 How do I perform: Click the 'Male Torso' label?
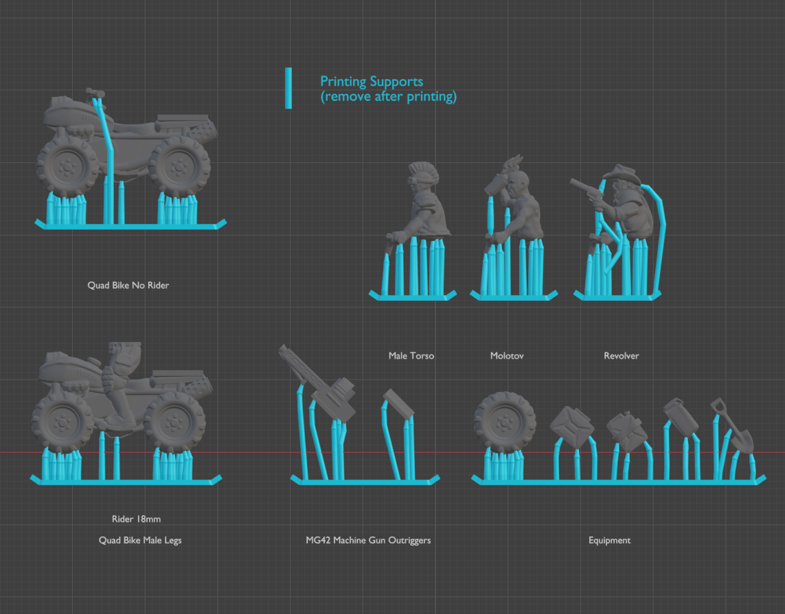point(411,356)
